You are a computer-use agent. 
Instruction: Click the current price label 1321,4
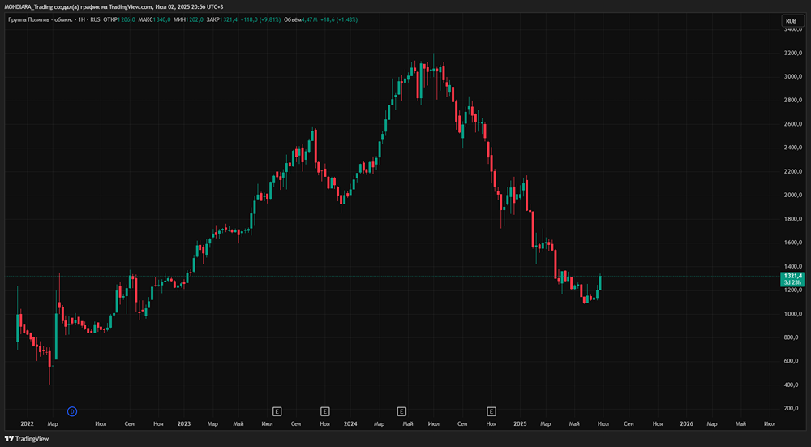tap(791, 277)
